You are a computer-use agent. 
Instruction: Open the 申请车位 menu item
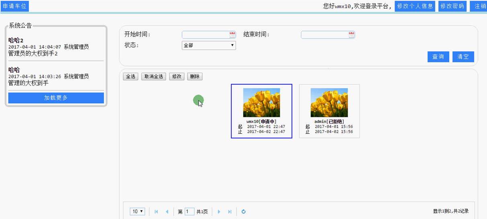(14, 6)
